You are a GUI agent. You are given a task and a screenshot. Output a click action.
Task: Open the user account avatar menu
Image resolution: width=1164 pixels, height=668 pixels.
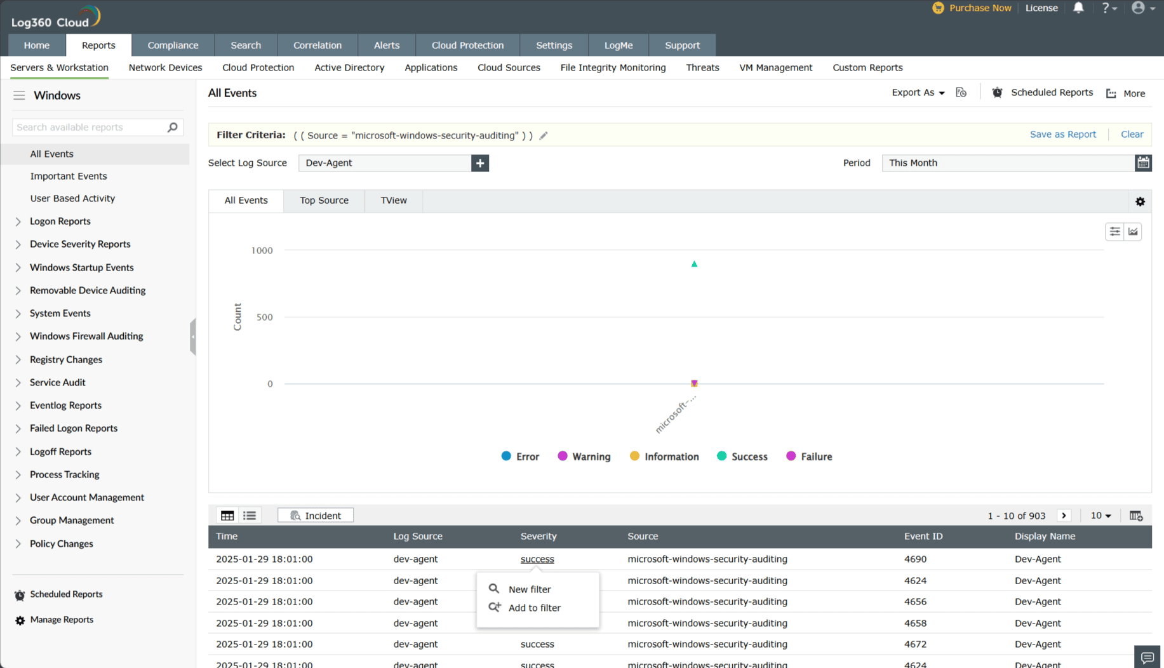click(x=1142, y=8)
